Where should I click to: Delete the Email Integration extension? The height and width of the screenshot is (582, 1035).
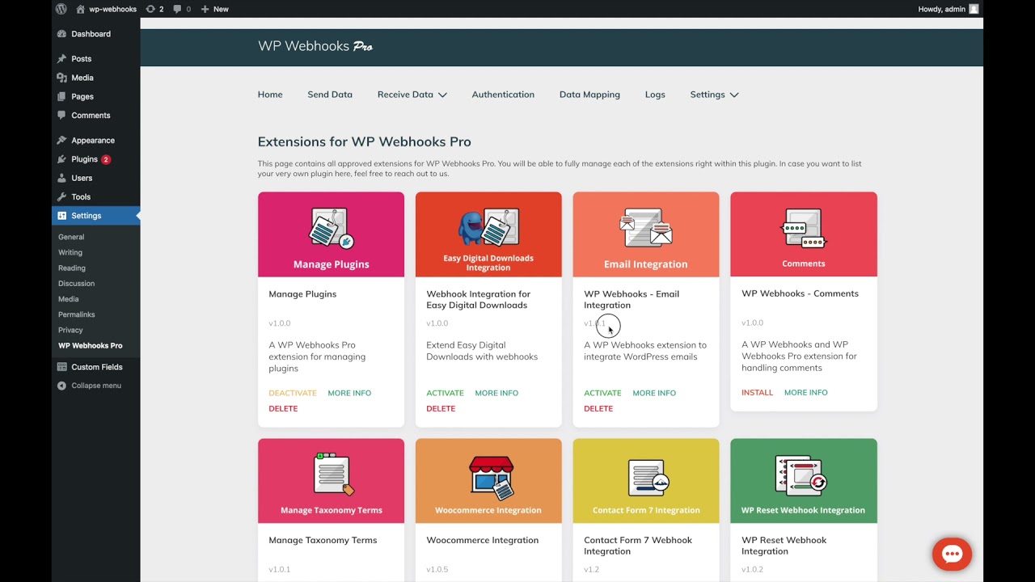(x=598, y=408)
